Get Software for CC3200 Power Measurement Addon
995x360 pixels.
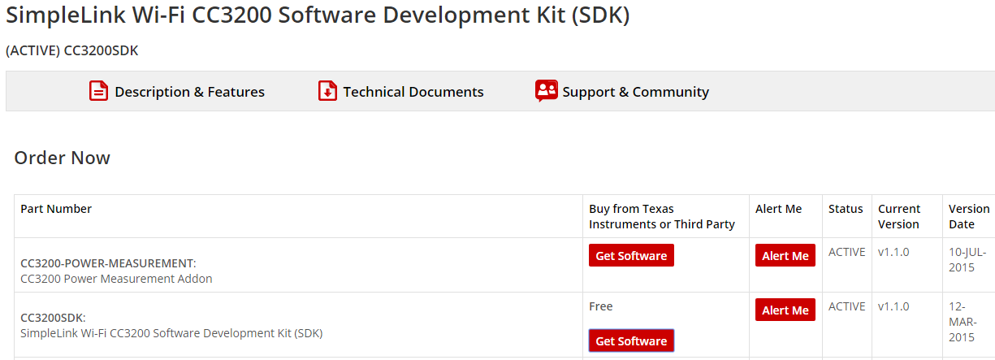tap(631, 255)
